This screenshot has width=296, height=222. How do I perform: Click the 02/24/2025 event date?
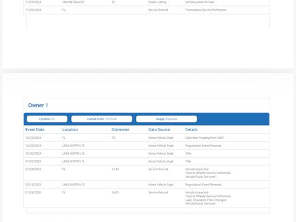33,169
